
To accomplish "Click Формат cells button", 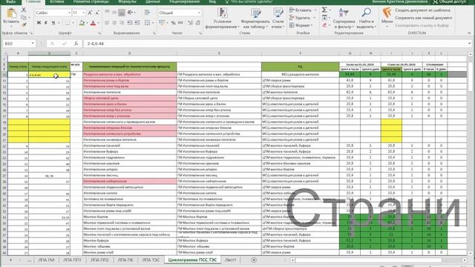I will pos(301,25).
